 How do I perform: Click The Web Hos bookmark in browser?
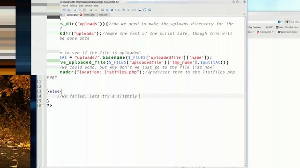(291, 27)
